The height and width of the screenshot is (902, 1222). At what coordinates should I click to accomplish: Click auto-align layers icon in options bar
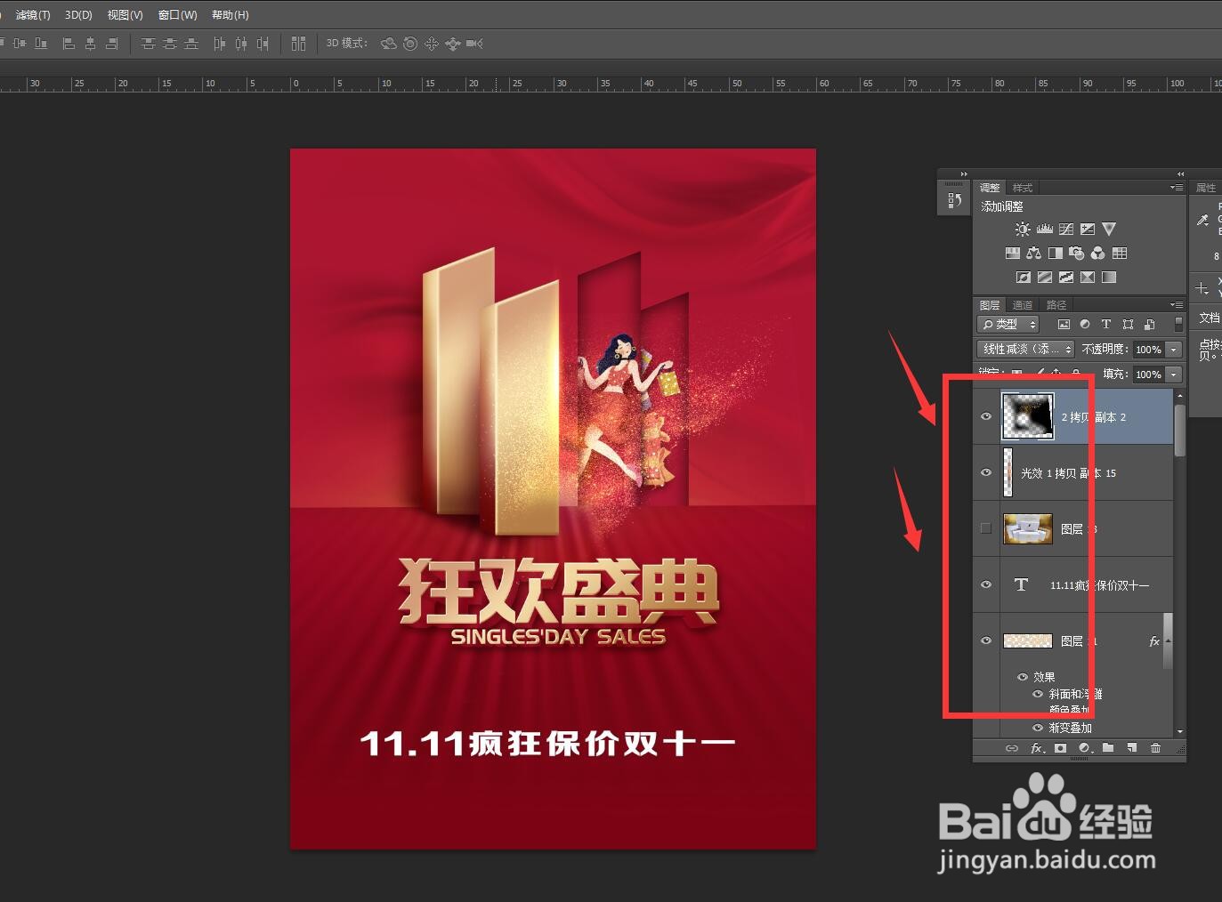(x=299, y=43)
